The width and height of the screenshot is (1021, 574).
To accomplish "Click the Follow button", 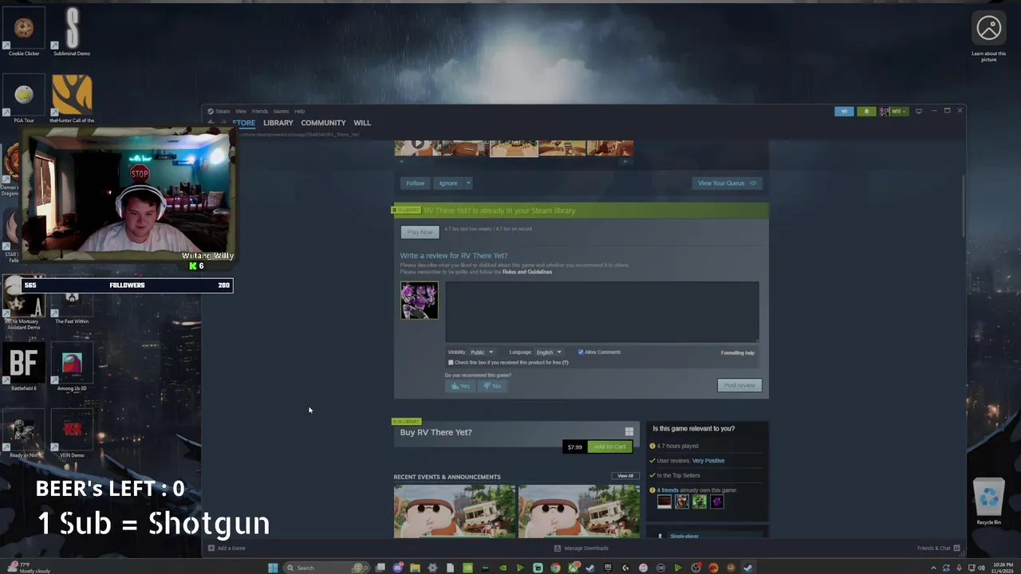I will (415, 183).
